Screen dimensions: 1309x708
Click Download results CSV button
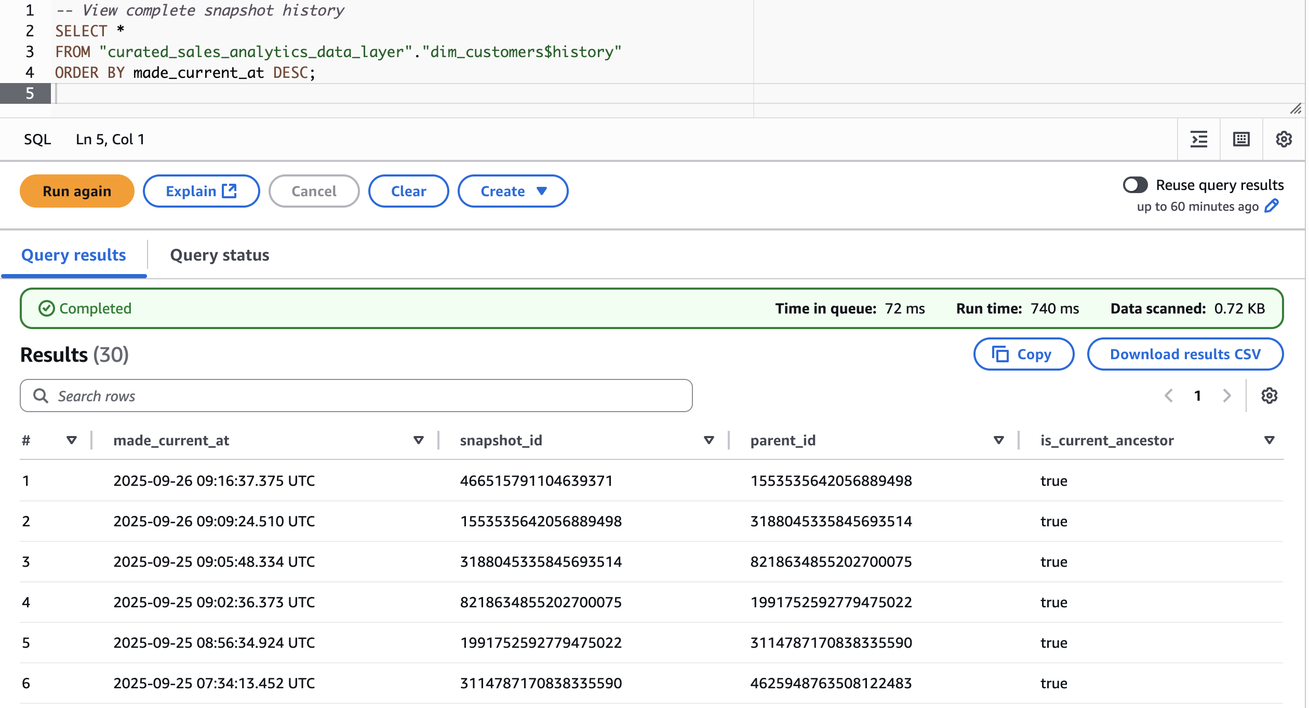pyautogui.click(x=1185, y=354)
